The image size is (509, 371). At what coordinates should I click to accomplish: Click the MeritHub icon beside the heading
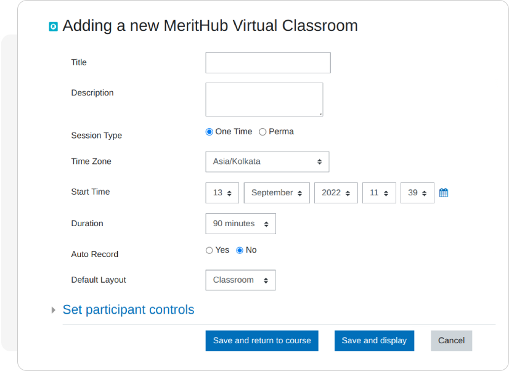click(x=53, y=26)
